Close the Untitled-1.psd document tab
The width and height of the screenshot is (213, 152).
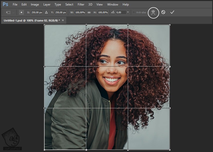63,20
